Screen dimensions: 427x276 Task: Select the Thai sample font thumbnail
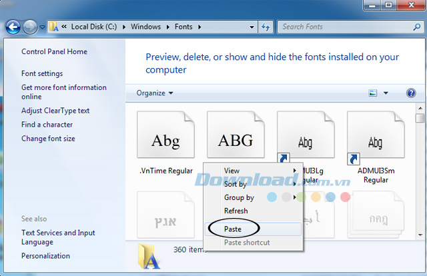(376, 215)
